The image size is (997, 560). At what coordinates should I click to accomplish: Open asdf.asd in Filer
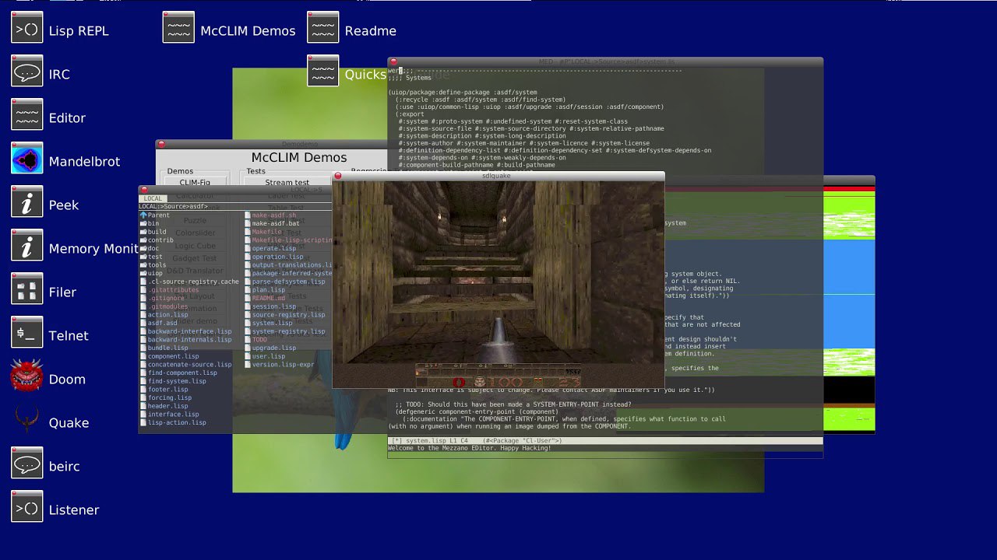click(158, 323)
